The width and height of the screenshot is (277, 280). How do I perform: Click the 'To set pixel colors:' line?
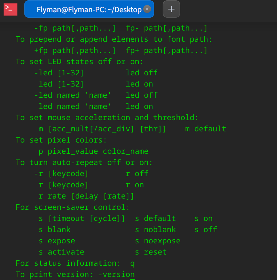pos(61,140)
